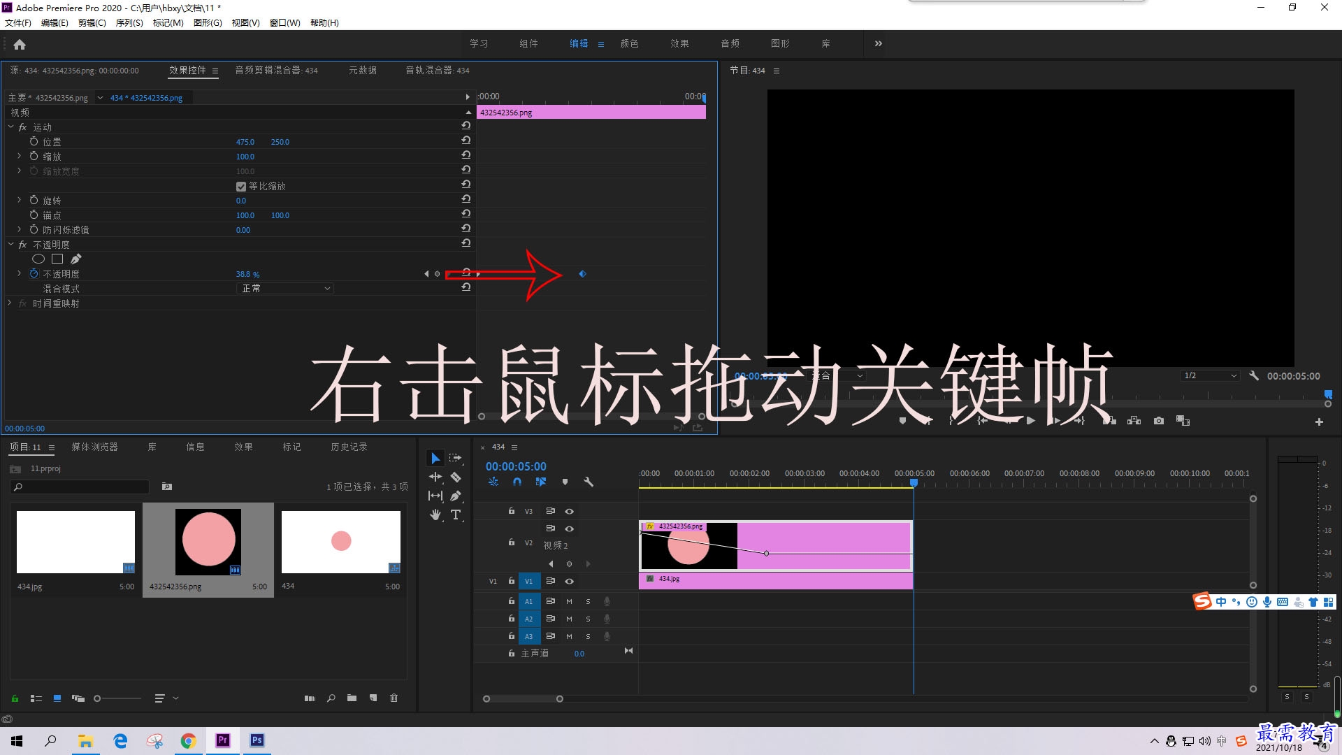Image resolution: width=1342 pixels, height=755 pixels.
Task: Toggle V1 track output eye
Action: click(569, 581)
